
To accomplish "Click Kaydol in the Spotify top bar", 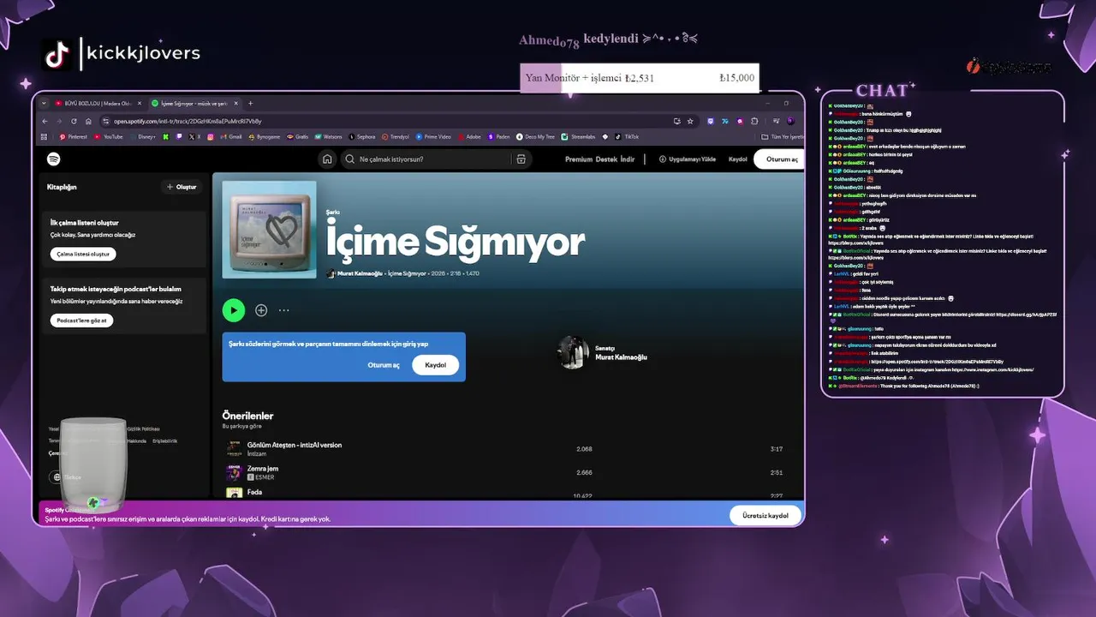I will [737, 159].
